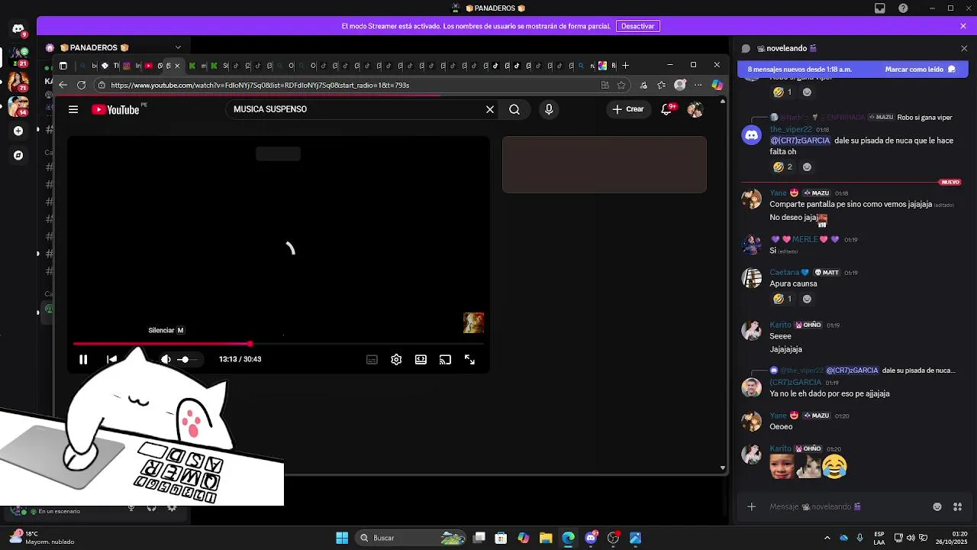Viewport: 977px width, 550px height.
Task: Open YouTube account avatar menu
Action: (x=695, y=109)
